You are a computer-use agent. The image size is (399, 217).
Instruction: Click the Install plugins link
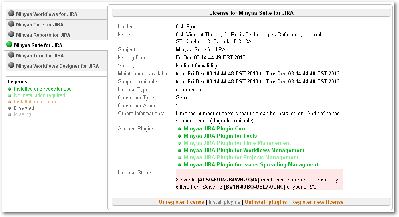tap(224, 202)
